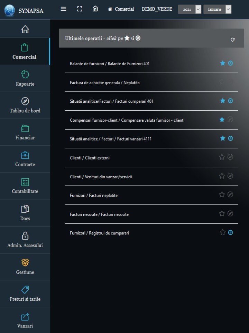
Task: Open Contracte module in sidebar
Action: (25, 159)
